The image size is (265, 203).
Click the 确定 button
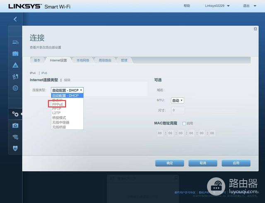point(169,163)
